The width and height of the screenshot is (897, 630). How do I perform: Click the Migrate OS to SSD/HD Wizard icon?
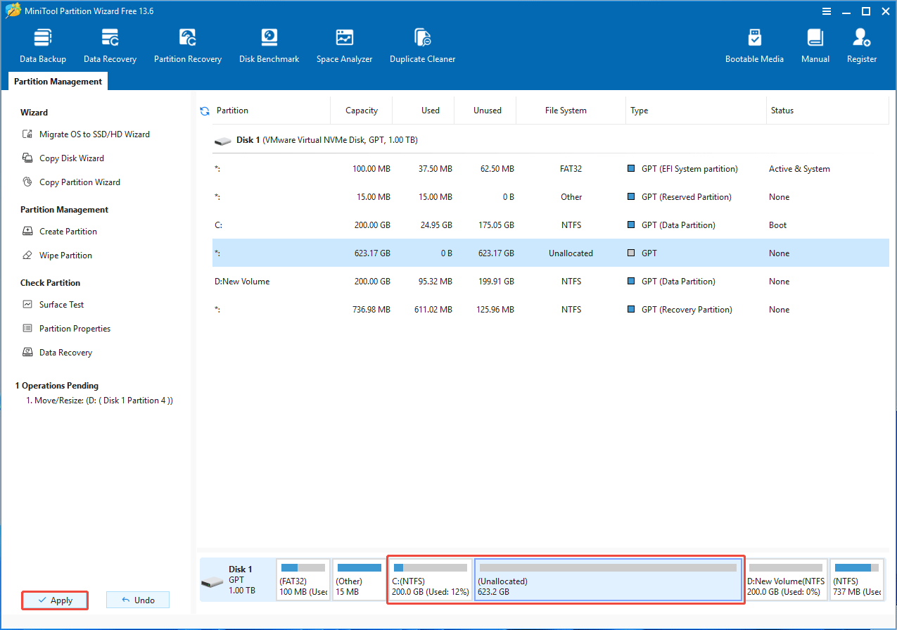[27, 134]
